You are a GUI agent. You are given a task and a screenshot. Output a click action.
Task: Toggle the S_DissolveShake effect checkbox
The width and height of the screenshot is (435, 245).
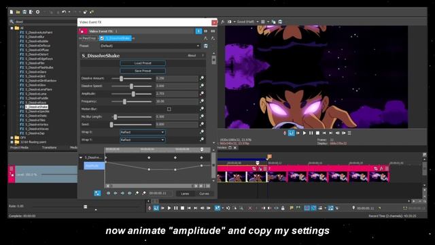[x=102, y=38]
